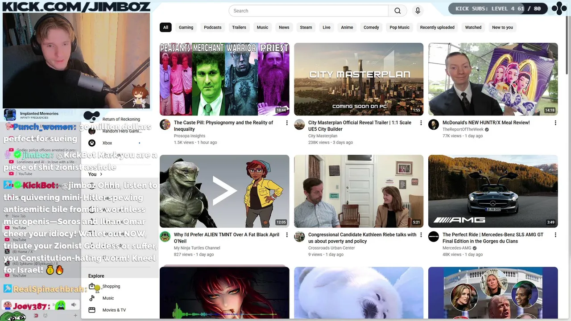Click the plus icon in the bottom tab strip
571x321 pixels.
click(75, 316)
